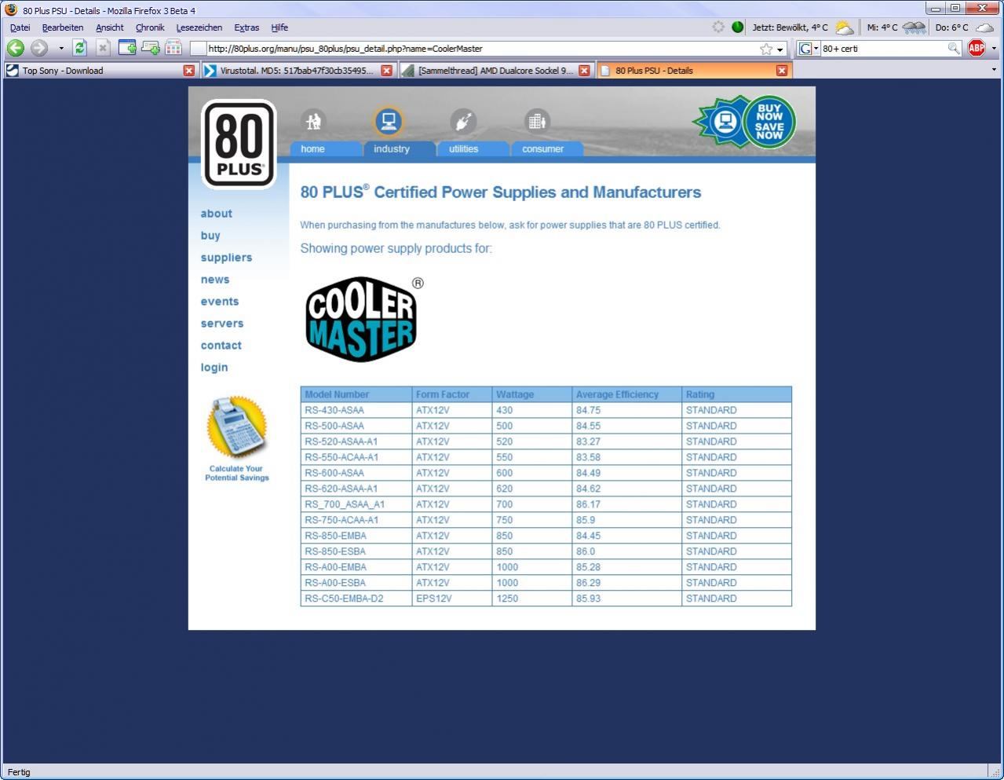Click the calculator savings icon
This screenshot has width=1004, height=780.
236,427
